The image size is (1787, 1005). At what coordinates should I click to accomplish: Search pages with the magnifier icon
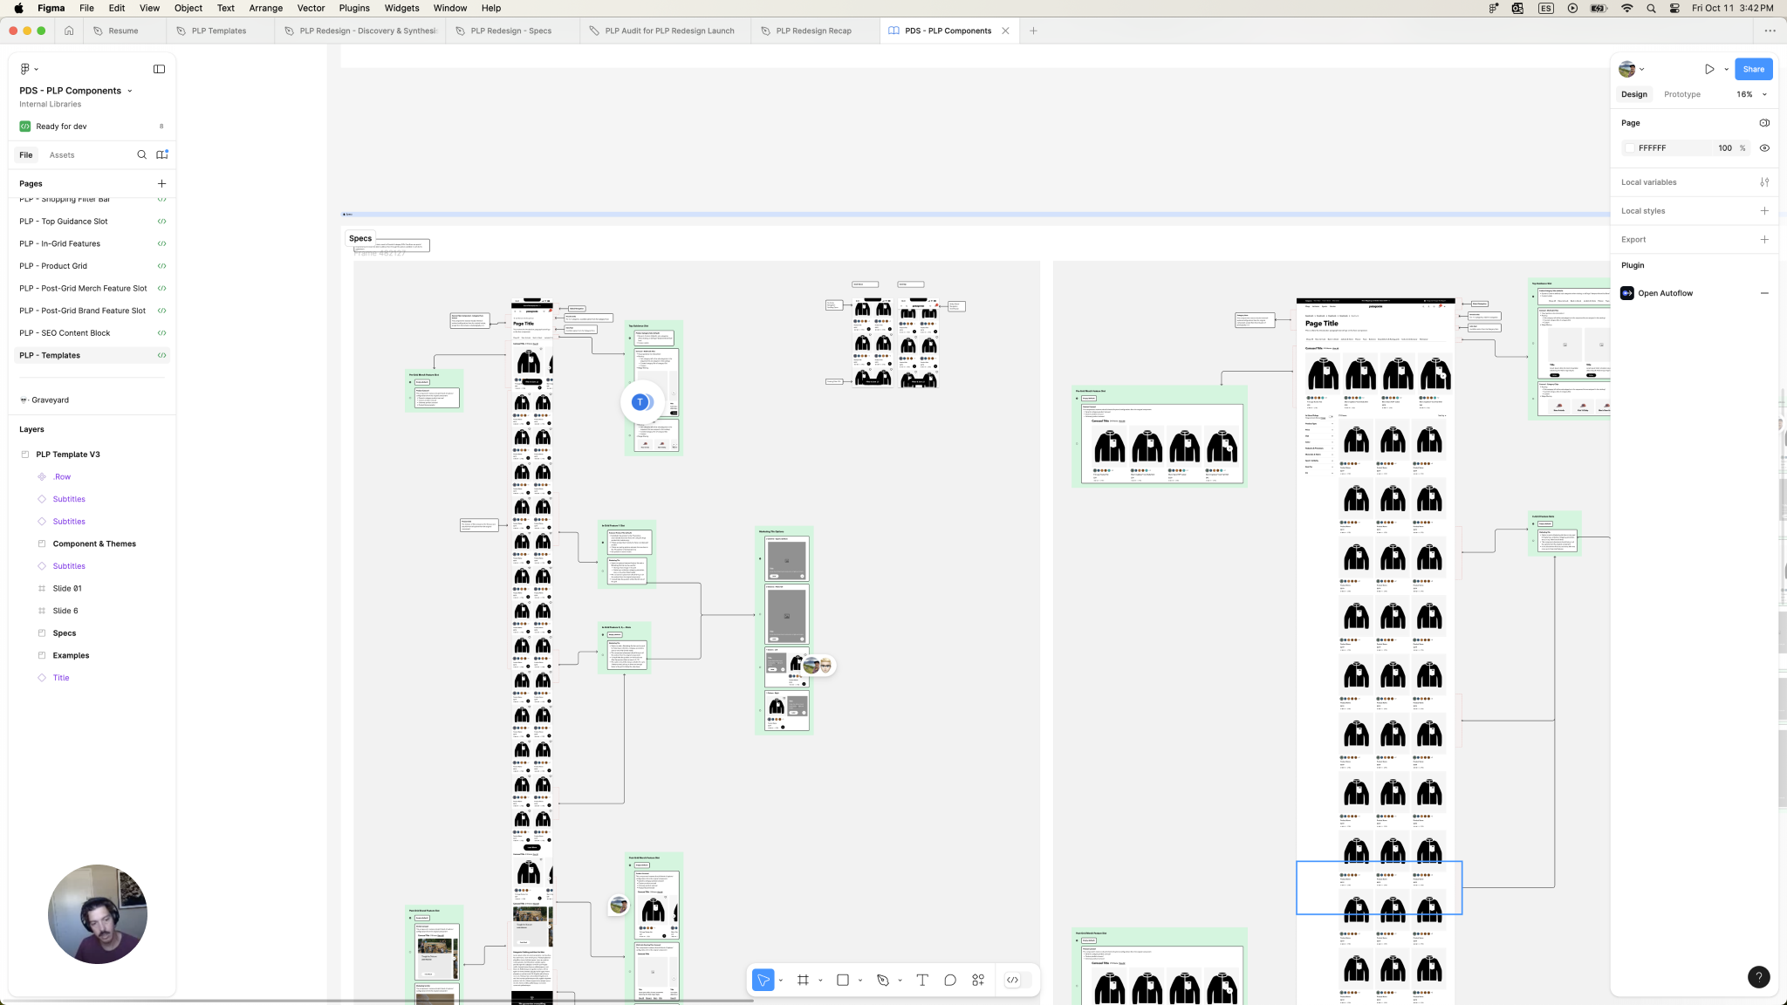click(141, 154)
